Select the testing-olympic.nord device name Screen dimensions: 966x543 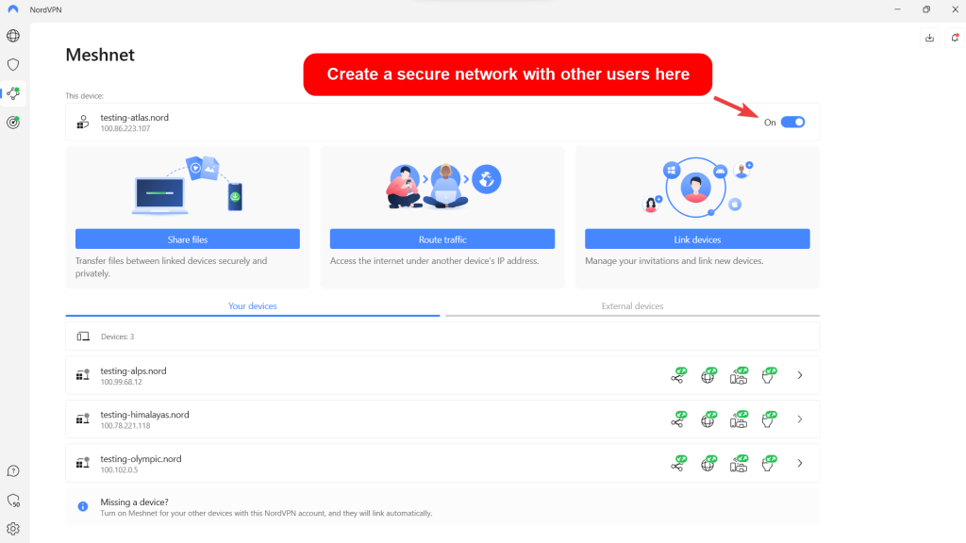[x=141, y=459]
